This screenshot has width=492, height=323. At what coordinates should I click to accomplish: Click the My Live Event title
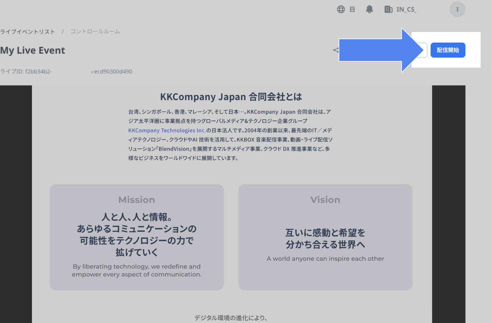point(33,50)
